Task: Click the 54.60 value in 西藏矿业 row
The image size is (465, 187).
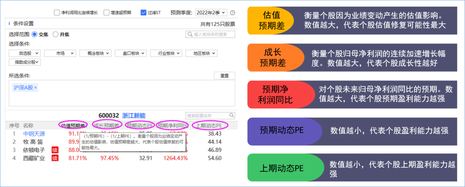Action: coord(215,158)
